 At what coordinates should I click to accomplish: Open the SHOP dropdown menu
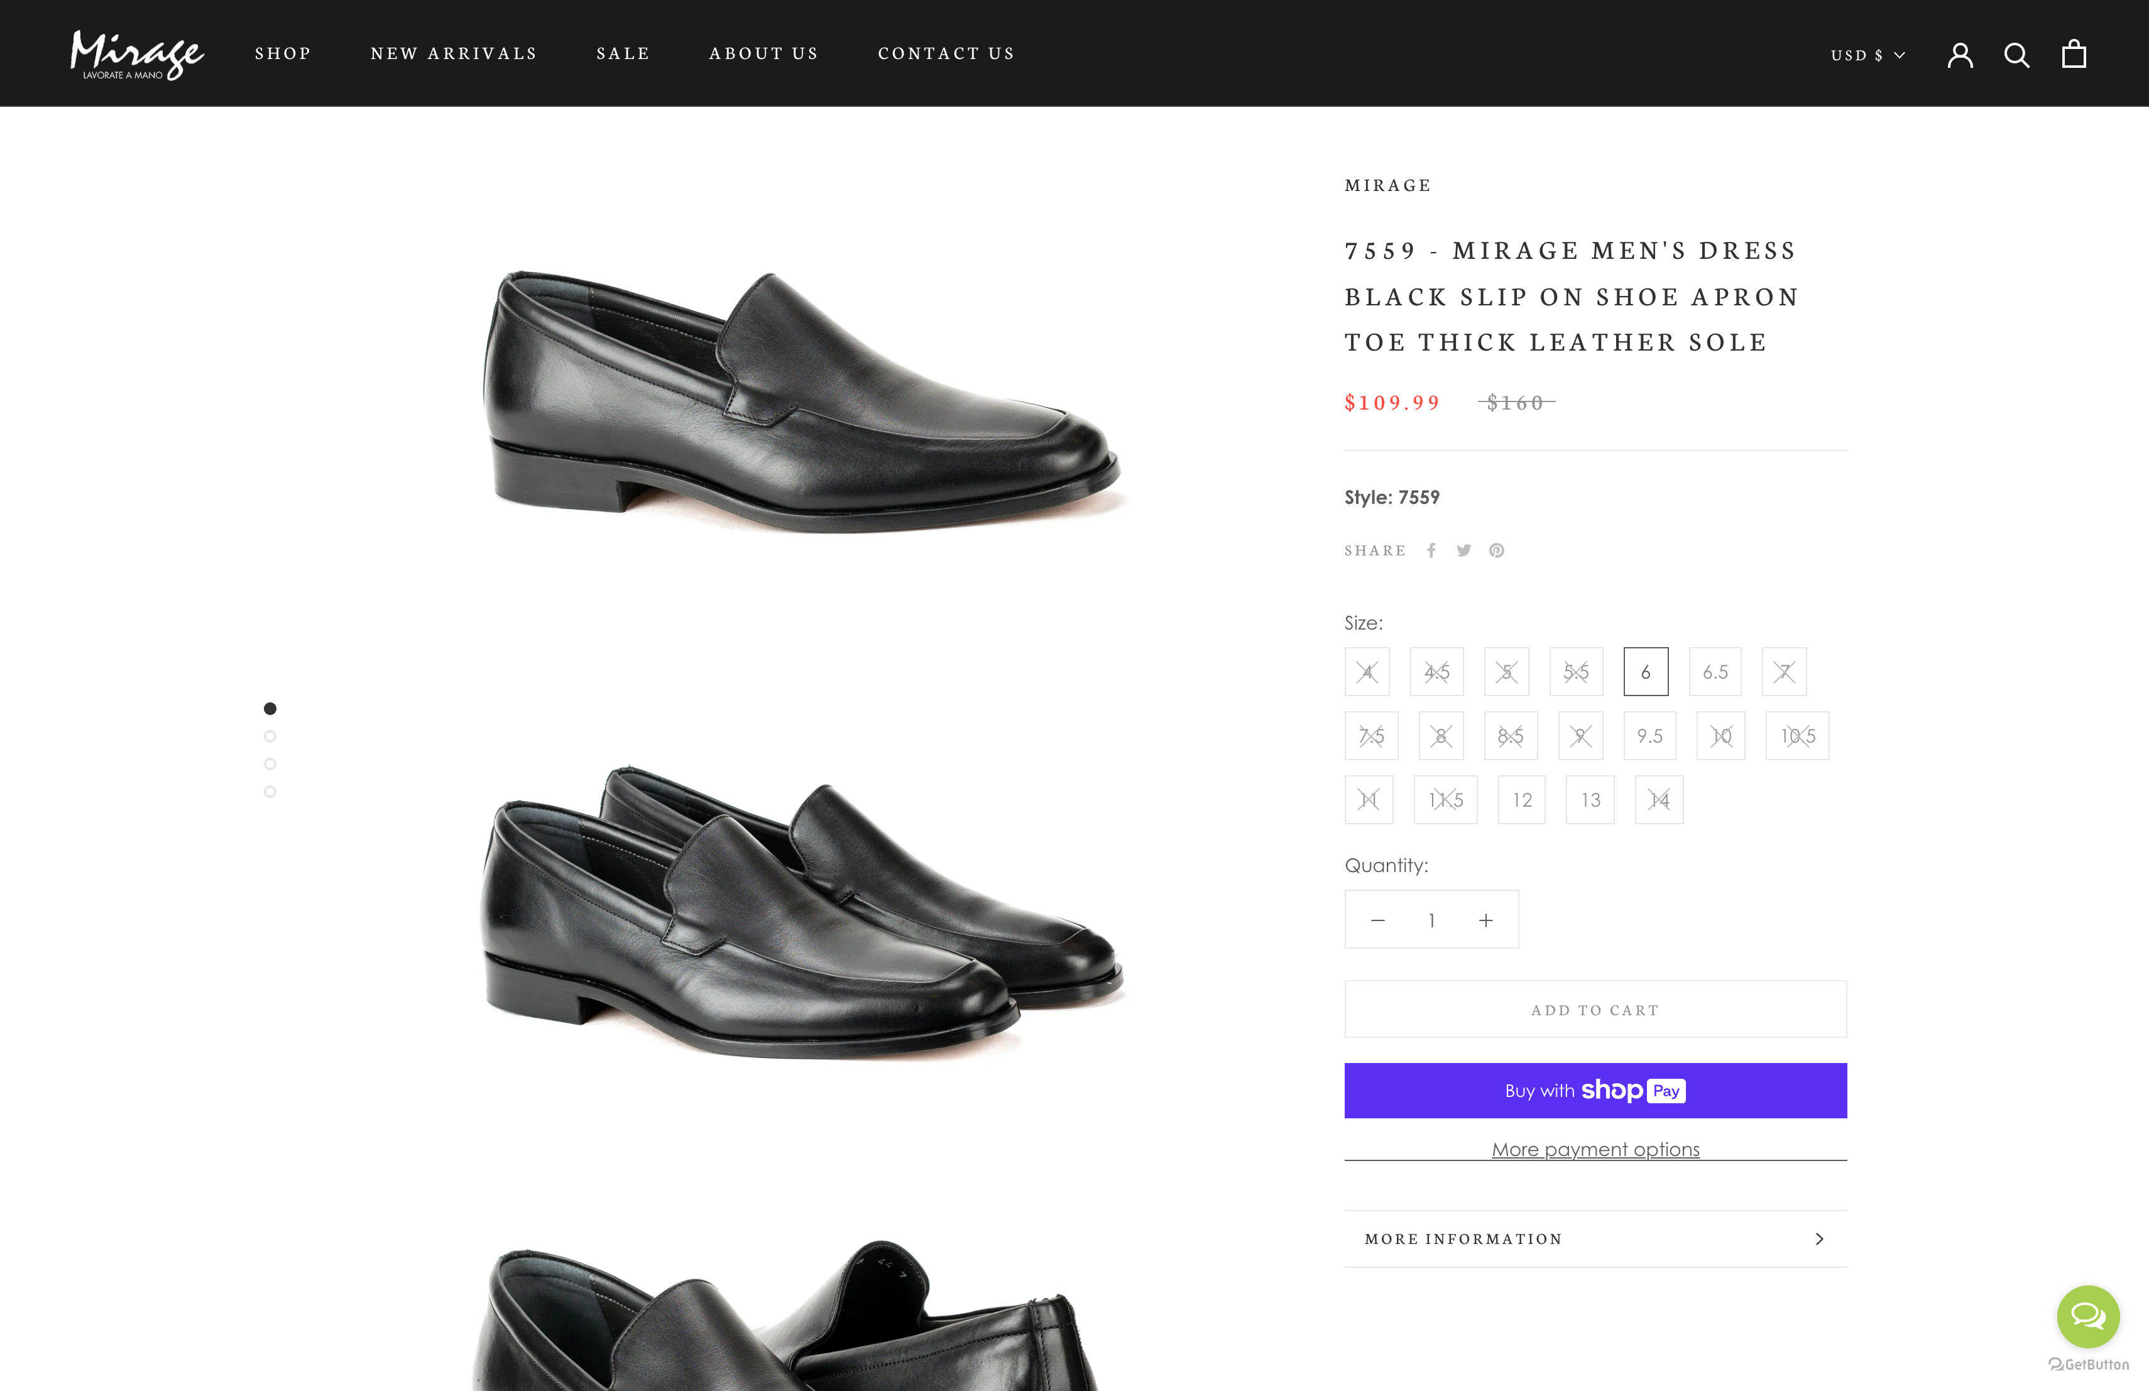(283, 53)
